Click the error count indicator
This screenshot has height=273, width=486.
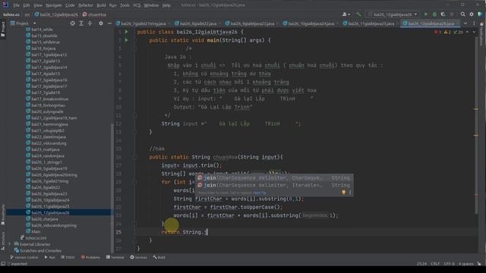[437, 32]
